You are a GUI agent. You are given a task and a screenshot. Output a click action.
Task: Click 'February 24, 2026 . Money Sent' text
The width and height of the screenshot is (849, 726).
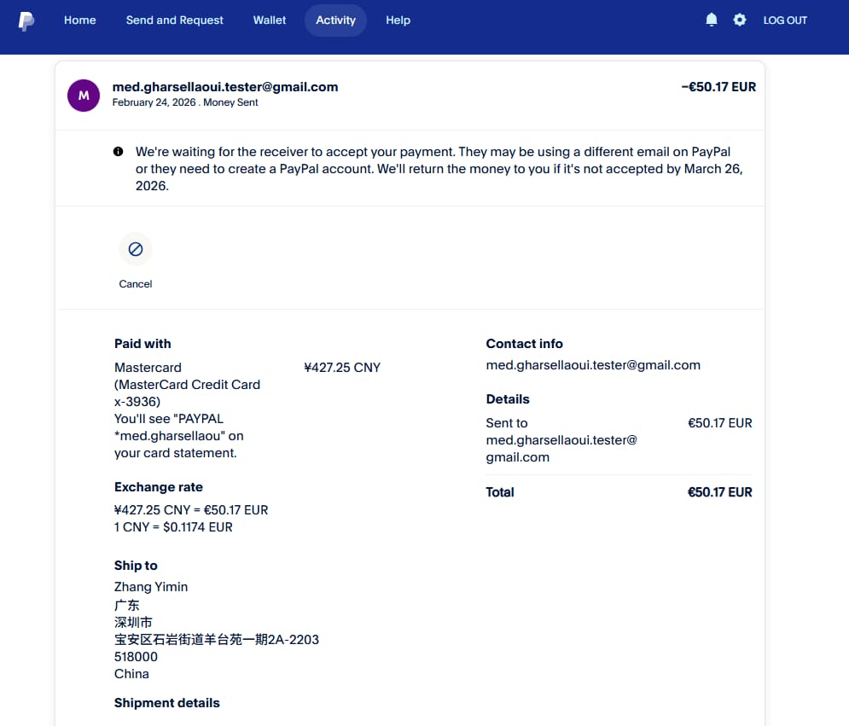coord(185,102)
